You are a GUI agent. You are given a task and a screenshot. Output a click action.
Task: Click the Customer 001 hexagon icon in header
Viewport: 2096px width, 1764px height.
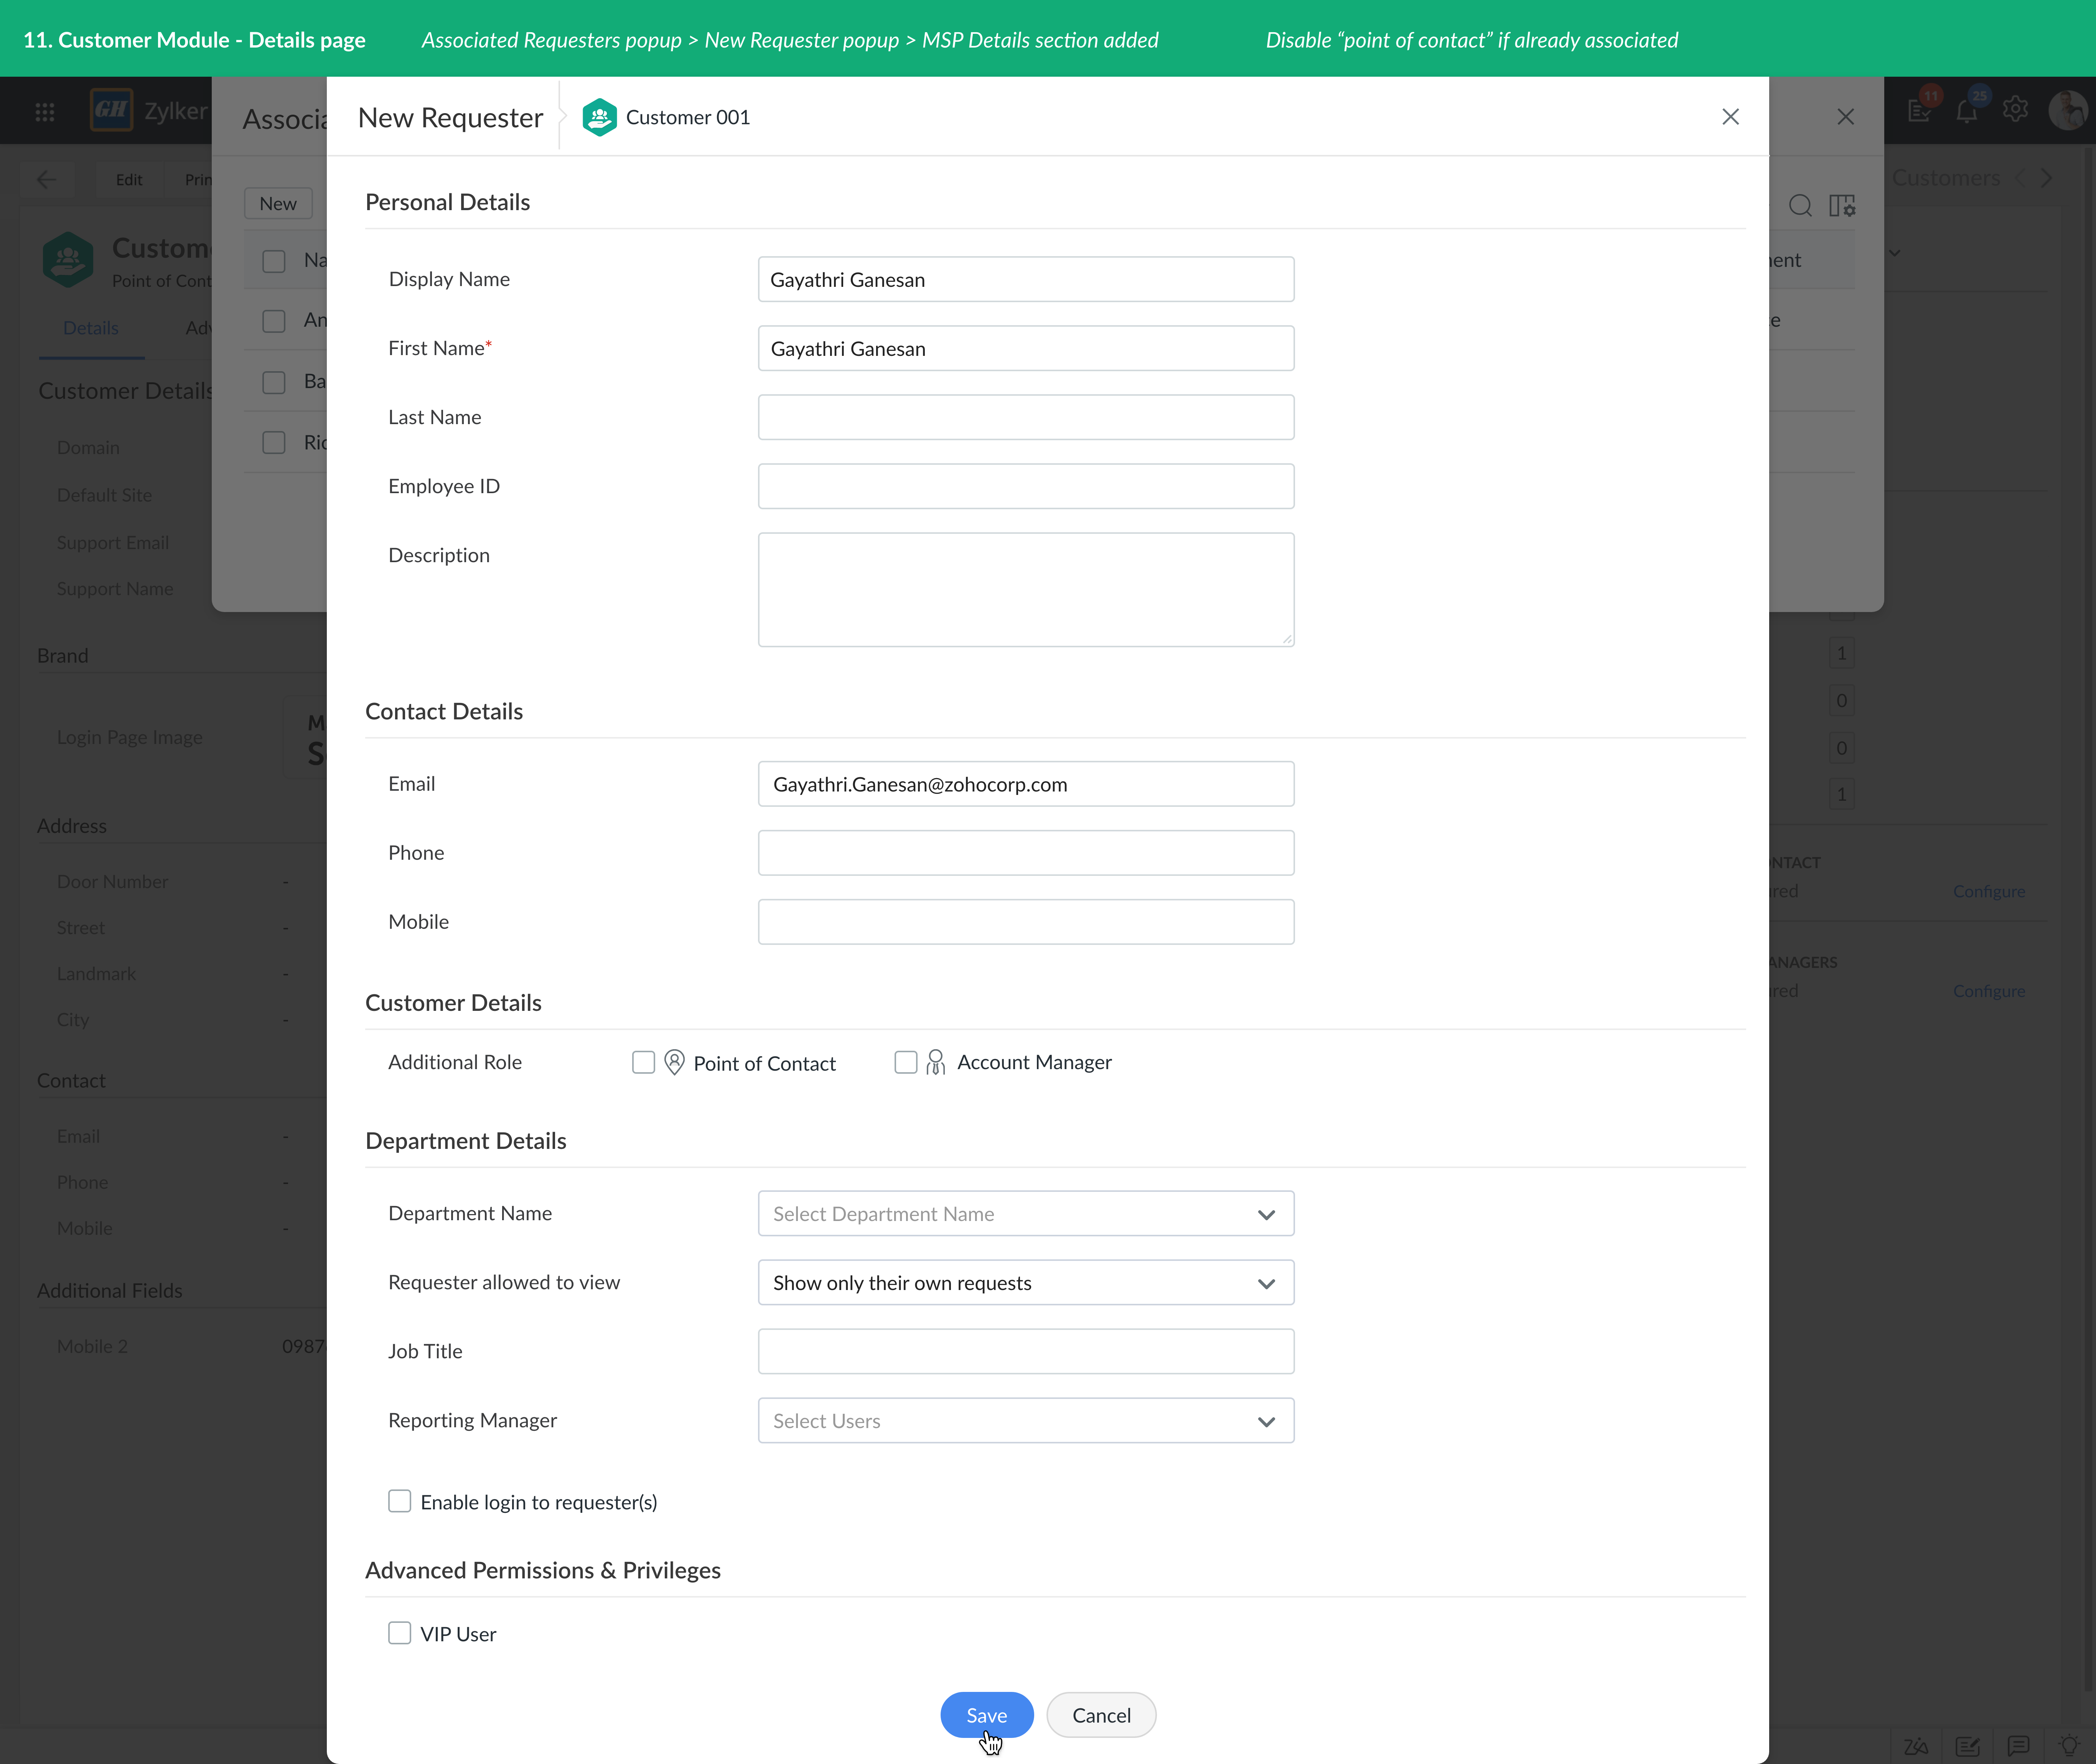pyautogui.click(x=599, y=117)
